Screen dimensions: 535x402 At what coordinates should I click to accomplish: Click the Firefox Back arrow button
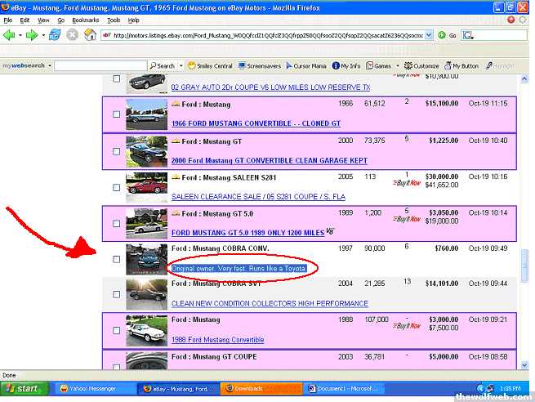(x=11, y=36)
